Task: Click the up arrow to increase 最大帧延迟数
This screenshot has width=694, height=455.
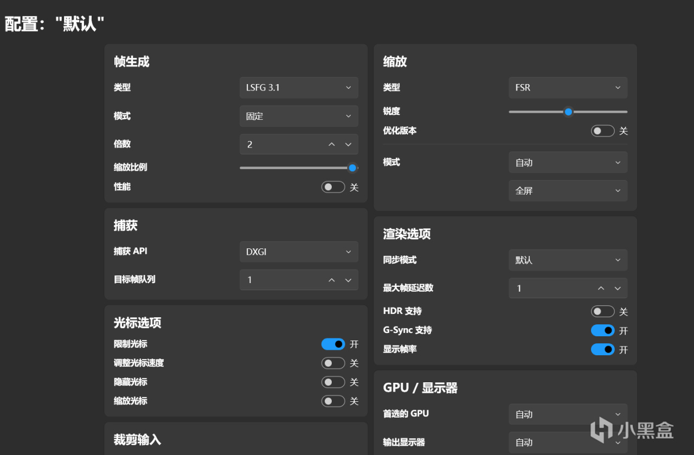Action: (601, 288)
